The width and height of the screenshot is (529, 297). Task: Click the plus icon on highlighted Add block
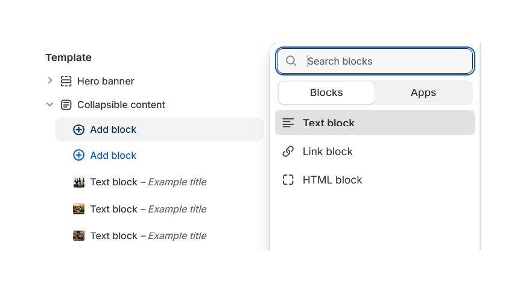pos(78,130)
